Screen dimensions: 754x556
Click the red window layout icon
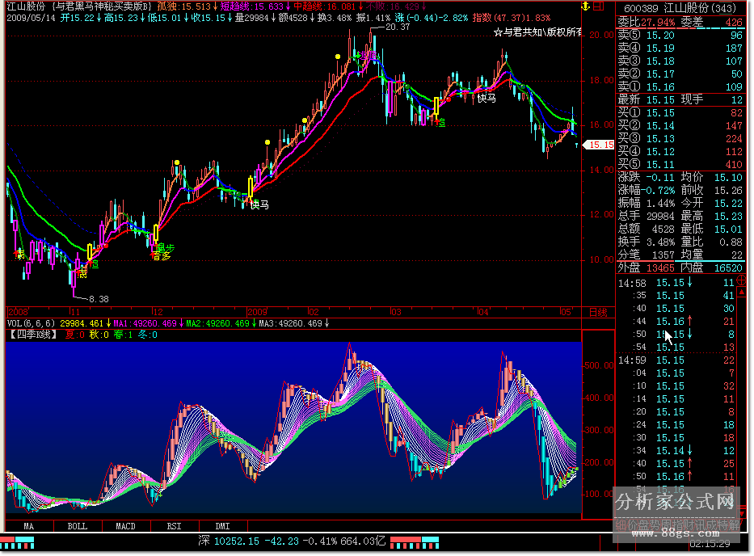click(598, 6)
